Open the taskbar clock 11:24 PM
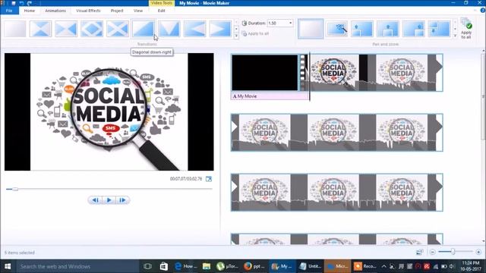Screen dimensions: 486x273 [471, 266]
